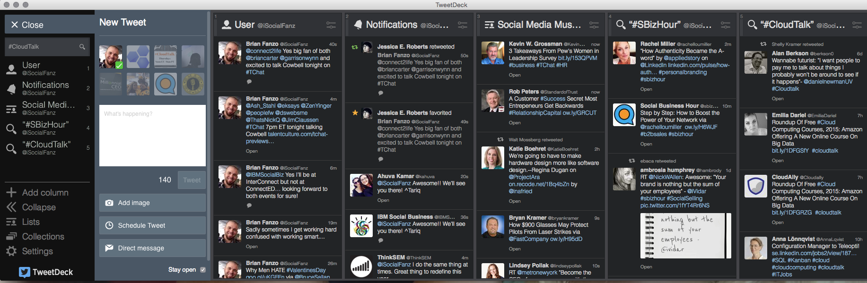Click the User column header person icon
This screenshot has width=867, height=283.
click(227, 25)
